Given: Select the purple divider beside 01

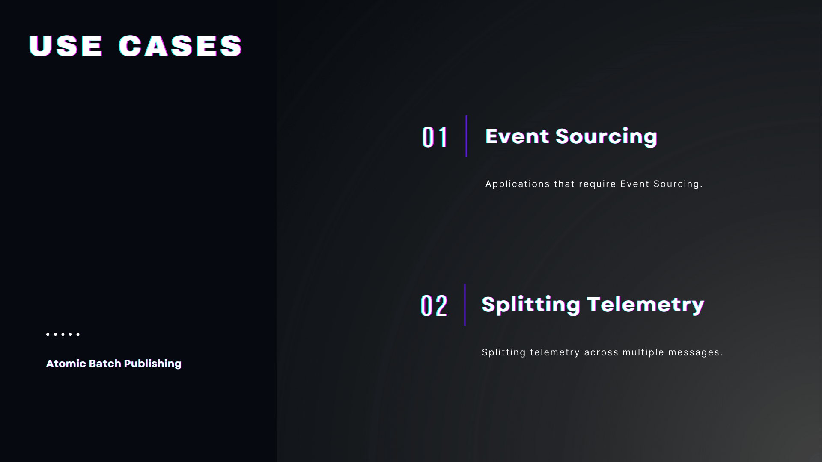Looking at the screenshot, I should 466,136.
